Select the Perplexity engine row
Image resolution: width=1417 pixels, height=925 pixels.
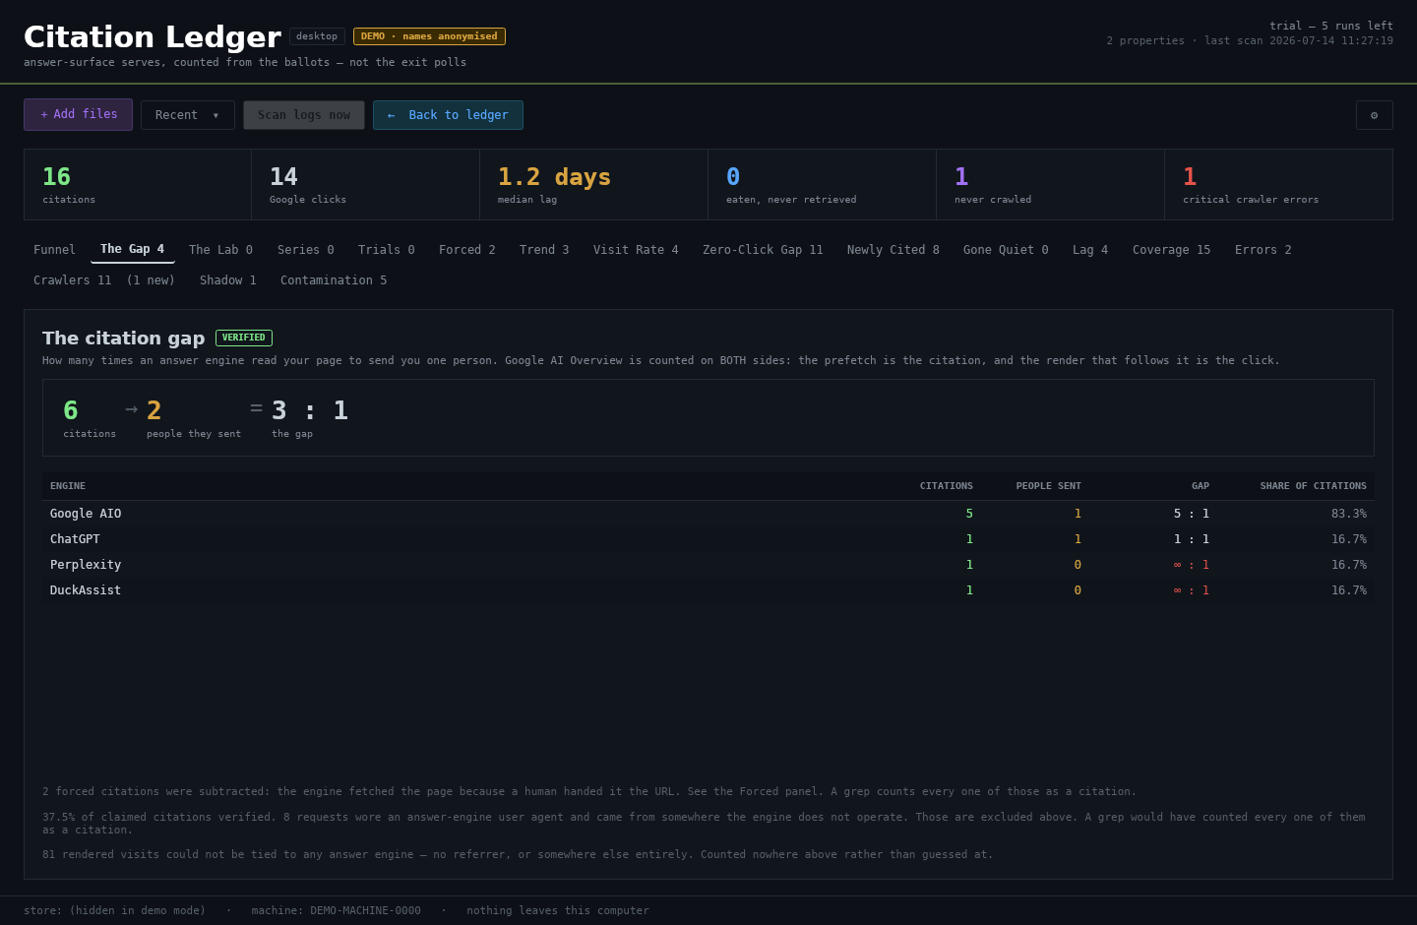tap(708, 565)
